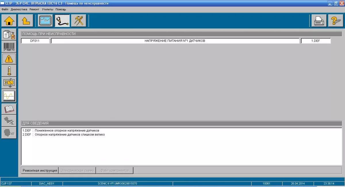Click the ДЛЯ СВЕДЕНИЯ section header

[x=181, y=123]
